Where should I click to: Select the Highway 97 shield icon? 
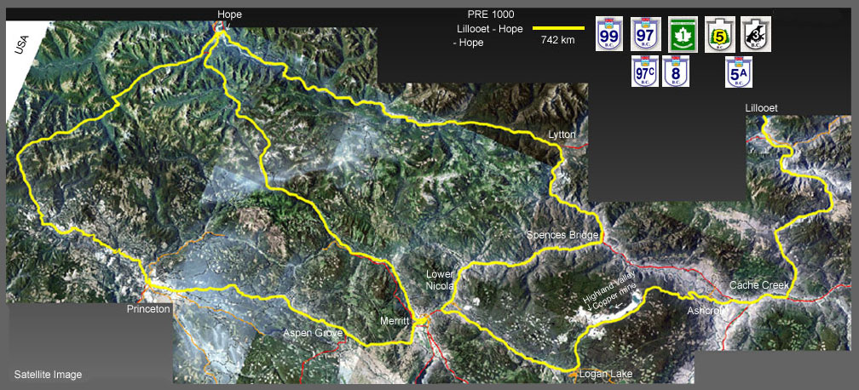[645, 36]
